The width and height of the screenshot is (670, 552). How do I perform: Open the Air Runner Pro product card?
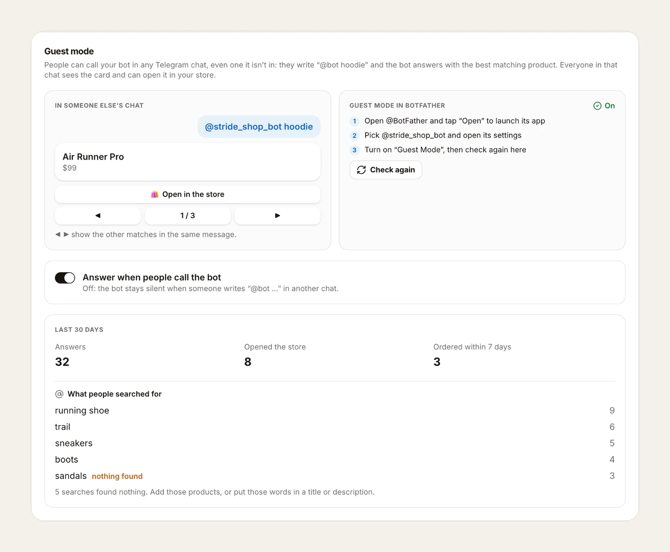coord(188,162)
